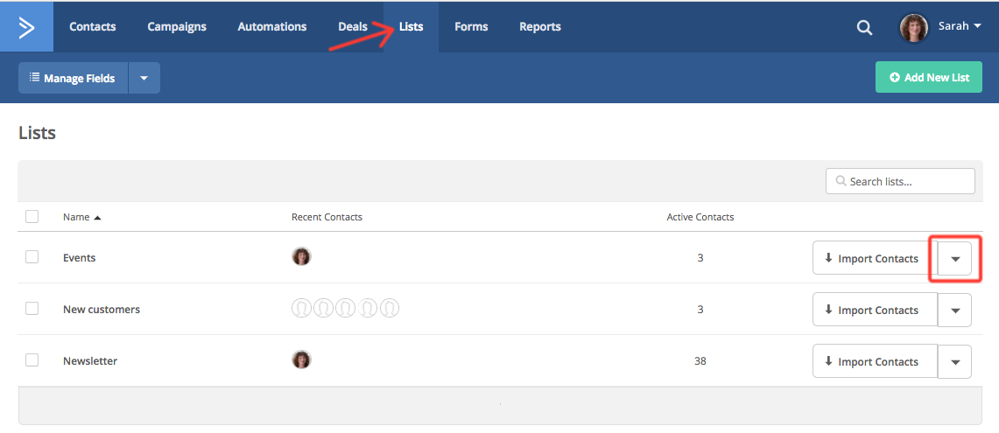The height and width of the screenshot is (433, 999).
Task: Click last placeholder avatar in New customers row
Action: pos(390,309)
